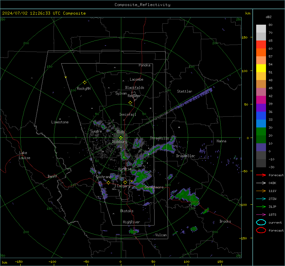
Task: Click the 33 dBZ light blue swatch
Action: tap(261, 123)
